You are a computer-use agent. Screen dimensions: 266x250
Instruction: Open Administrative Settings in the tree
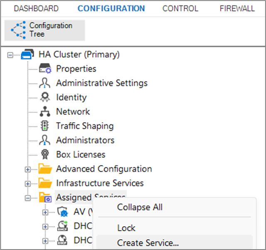(101, 83)
